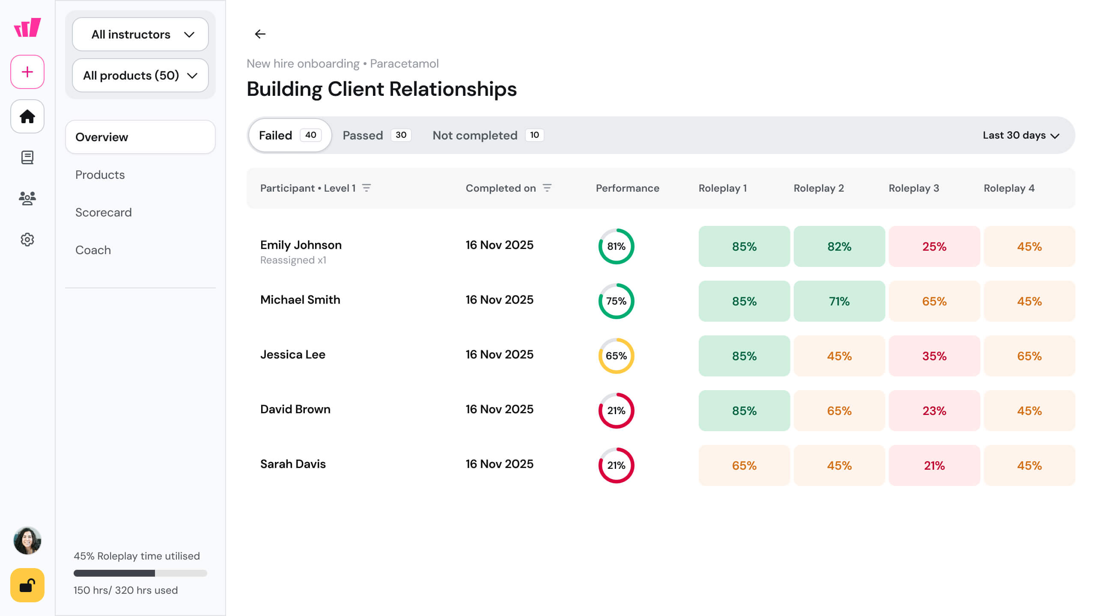Click the Participant column filter icon
The height and width of the screenshot is (616, 1096).
click(366, 188)
